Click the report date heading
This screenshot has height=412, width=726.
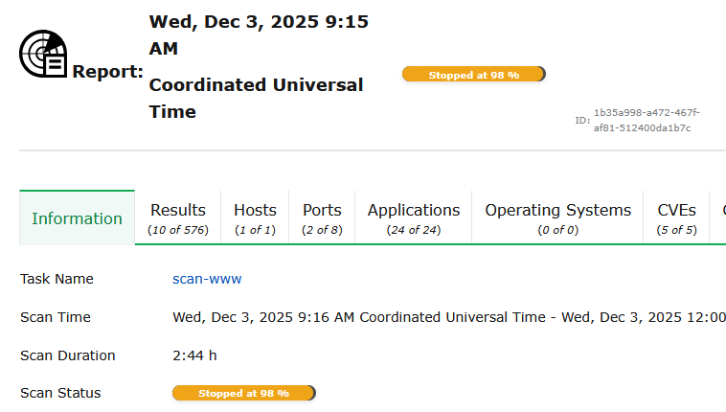tap(259, 34)
